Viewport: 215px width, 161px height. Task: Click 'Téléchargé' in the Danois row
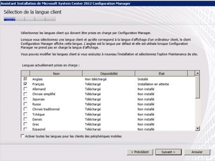coord(93,120)
